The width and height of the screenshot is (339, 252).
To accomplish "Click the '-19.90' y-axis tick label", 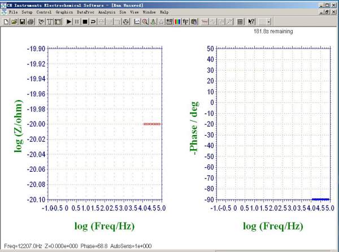I will pyautogui.click(x=36, y=49).
